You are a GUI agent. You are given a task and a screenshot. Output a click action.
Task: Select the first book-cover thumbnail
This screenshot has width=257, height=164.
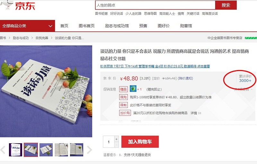pyautogui.click(x=15, y=150)
